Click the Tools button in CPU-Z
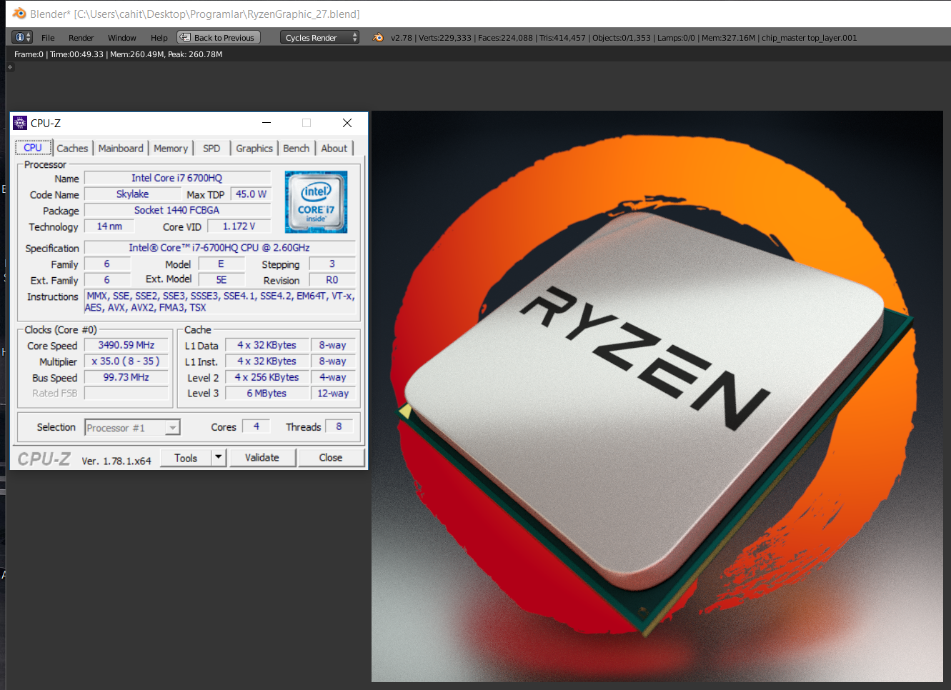 tap(186, 458)
